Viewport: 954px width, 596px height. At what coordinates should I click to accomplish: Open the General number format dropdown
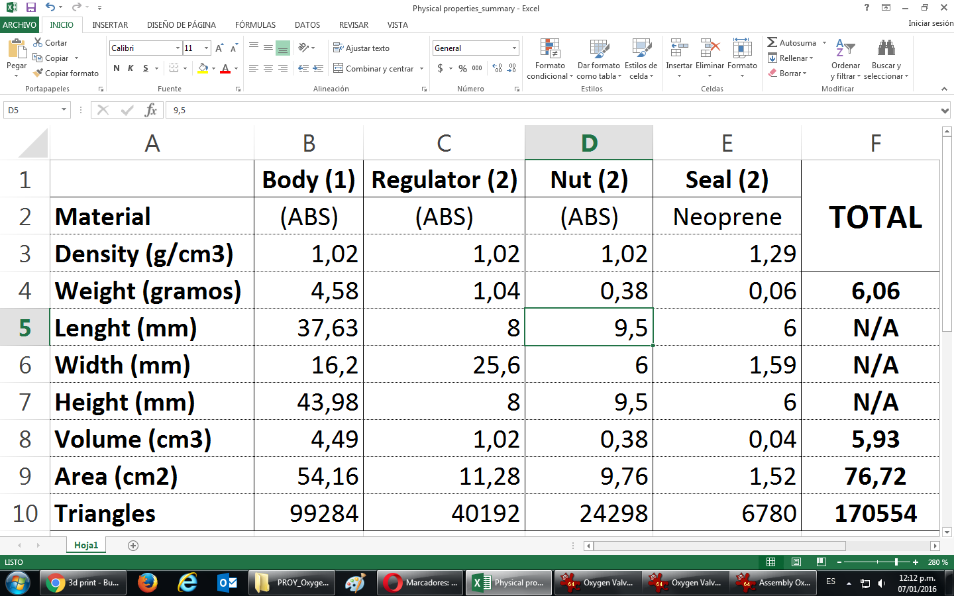(514, 48)
